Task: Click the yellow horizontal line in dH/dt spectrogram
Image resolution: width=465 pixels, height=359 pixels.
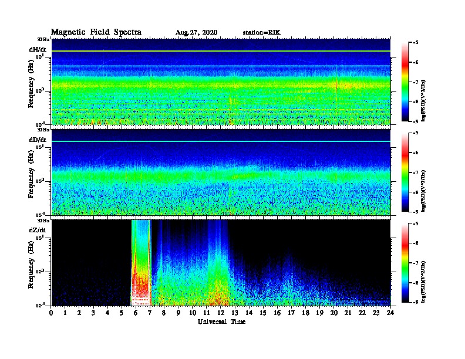Action: coord(221,51)
